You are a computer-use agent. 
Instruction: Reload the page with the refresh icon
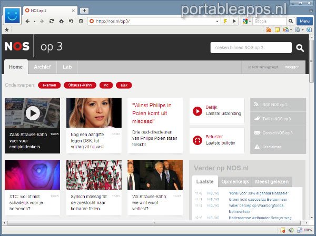point(52,21)
